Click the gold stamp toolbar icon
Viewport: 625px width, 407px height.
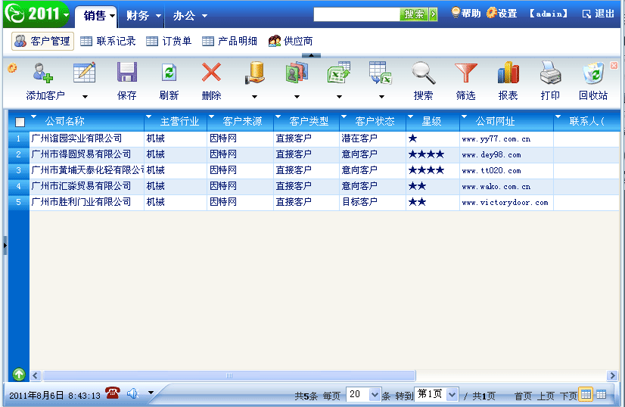tap(255, 73)
